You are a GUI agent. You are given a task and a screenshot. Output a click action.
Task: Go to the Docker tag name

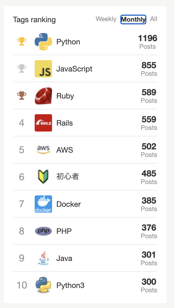(x=69, y=204)
